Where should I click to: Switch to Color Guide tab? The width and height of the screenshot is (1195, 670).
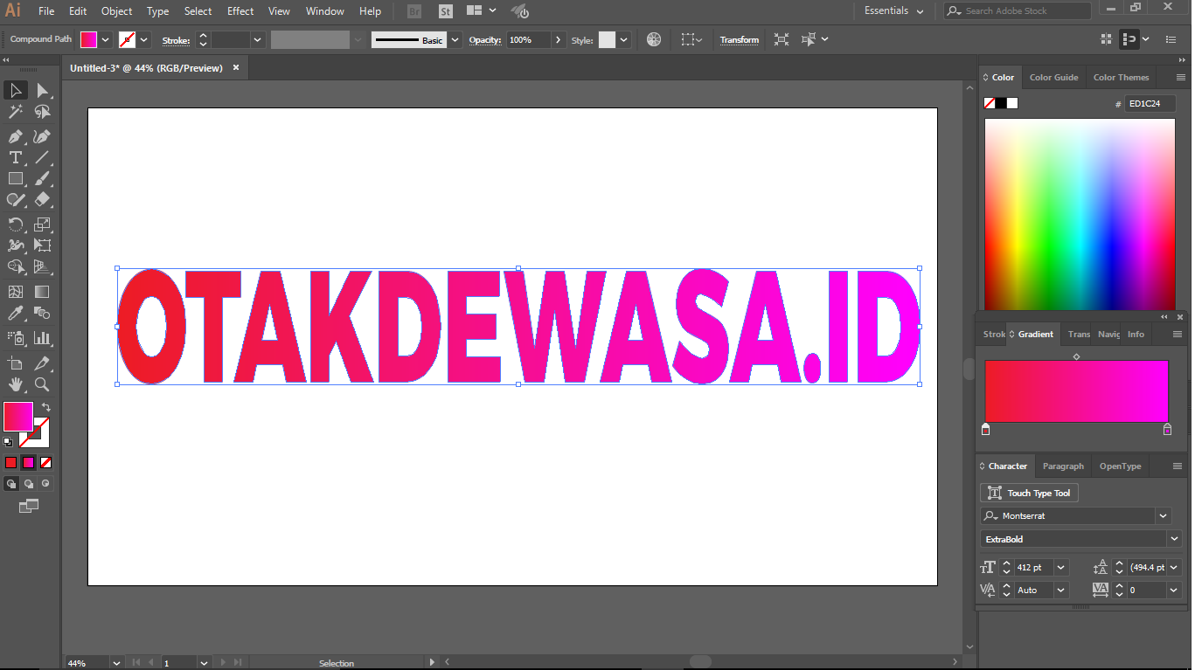pyautogui.click(x=1053, y=77)
